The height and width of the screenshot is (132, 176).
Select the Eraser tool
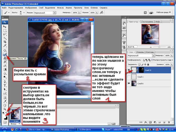pyautogui.click(x=5, y=66)
